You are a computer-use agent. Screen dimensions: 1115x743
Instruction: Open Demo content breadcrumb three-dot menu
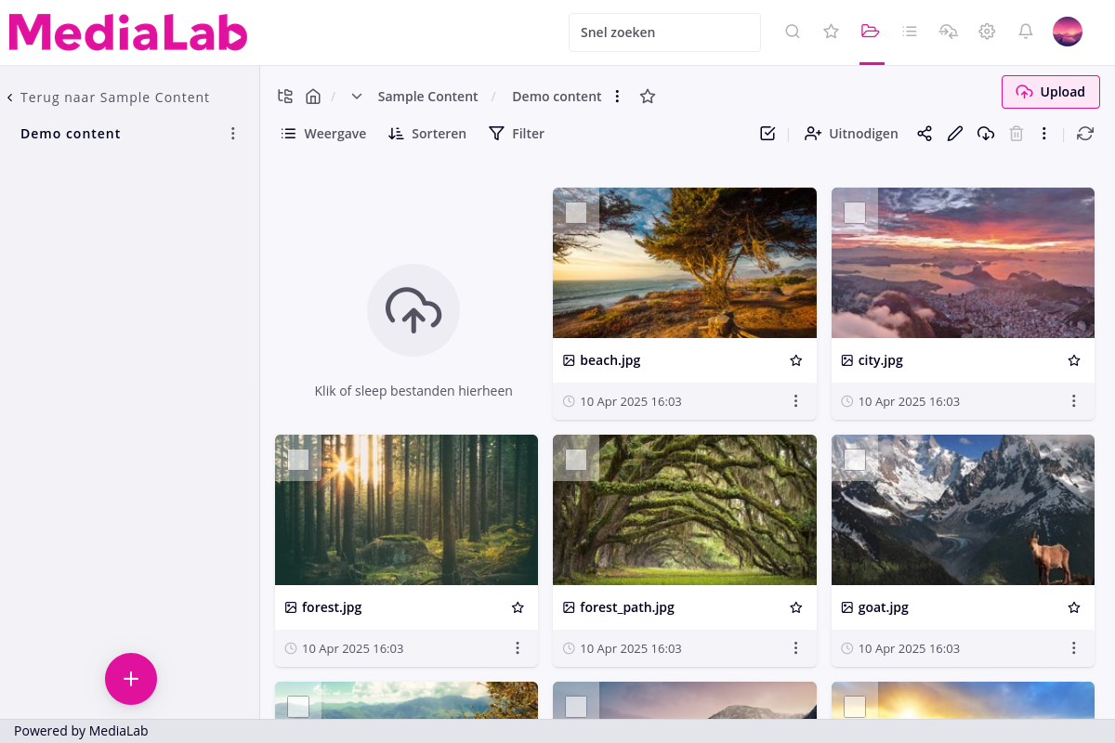(617, 97)
